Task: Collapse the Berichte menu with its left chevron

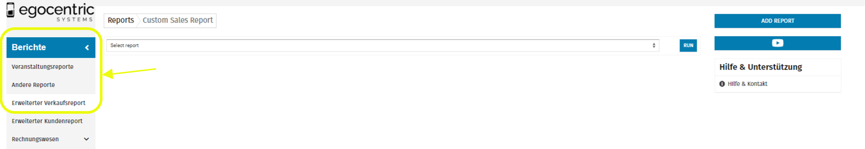Action: tap(87, 48)
